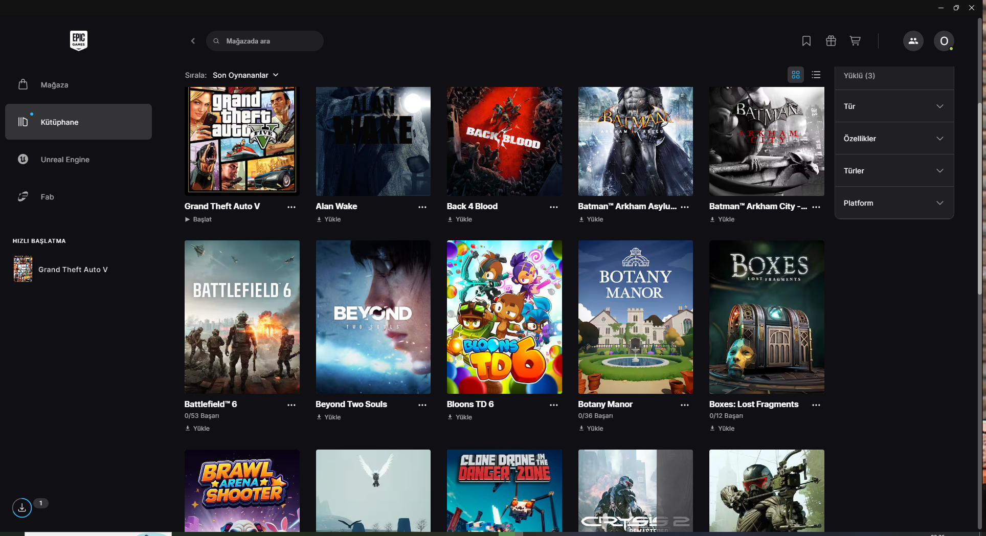Open Mağaza in the sidebar
This screenshot has height=536, width=986.
tap(78, 85)
